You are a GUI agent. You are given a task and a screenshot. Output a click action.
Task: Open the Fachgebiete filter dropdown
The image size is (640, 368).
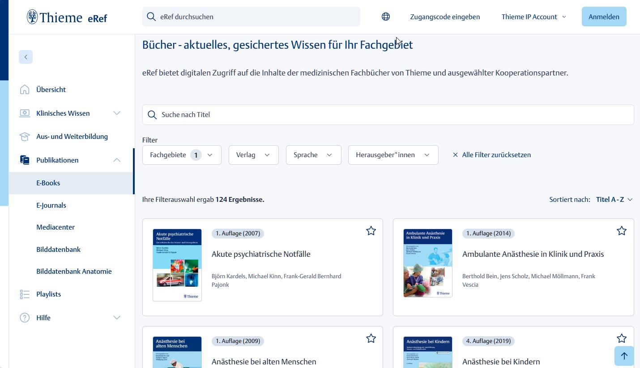click(x=182, y=155)
